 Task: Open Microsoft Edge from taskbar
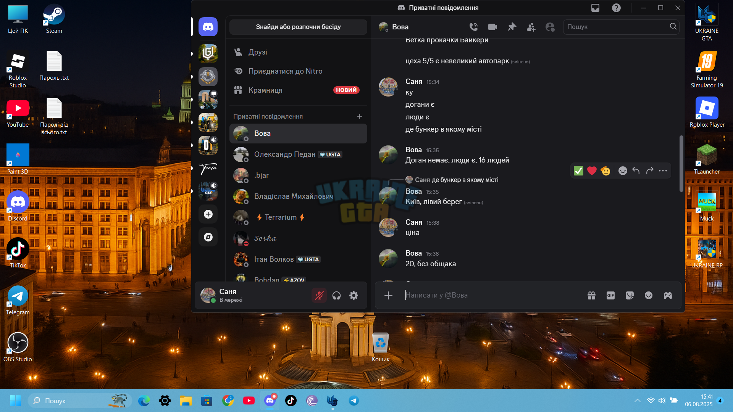[144, 401]
